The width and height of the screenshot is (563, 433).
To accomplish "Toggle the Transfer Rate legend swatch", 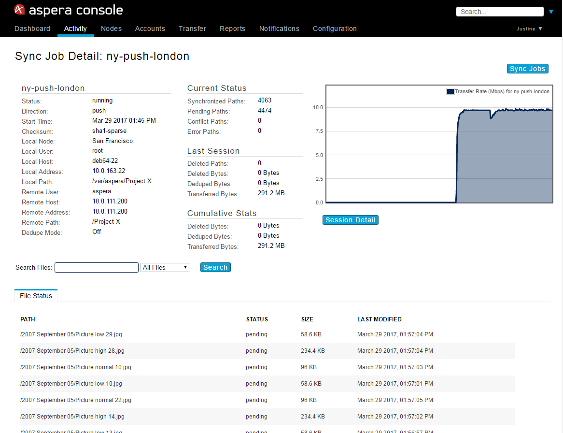I will [x=450, y=91].
